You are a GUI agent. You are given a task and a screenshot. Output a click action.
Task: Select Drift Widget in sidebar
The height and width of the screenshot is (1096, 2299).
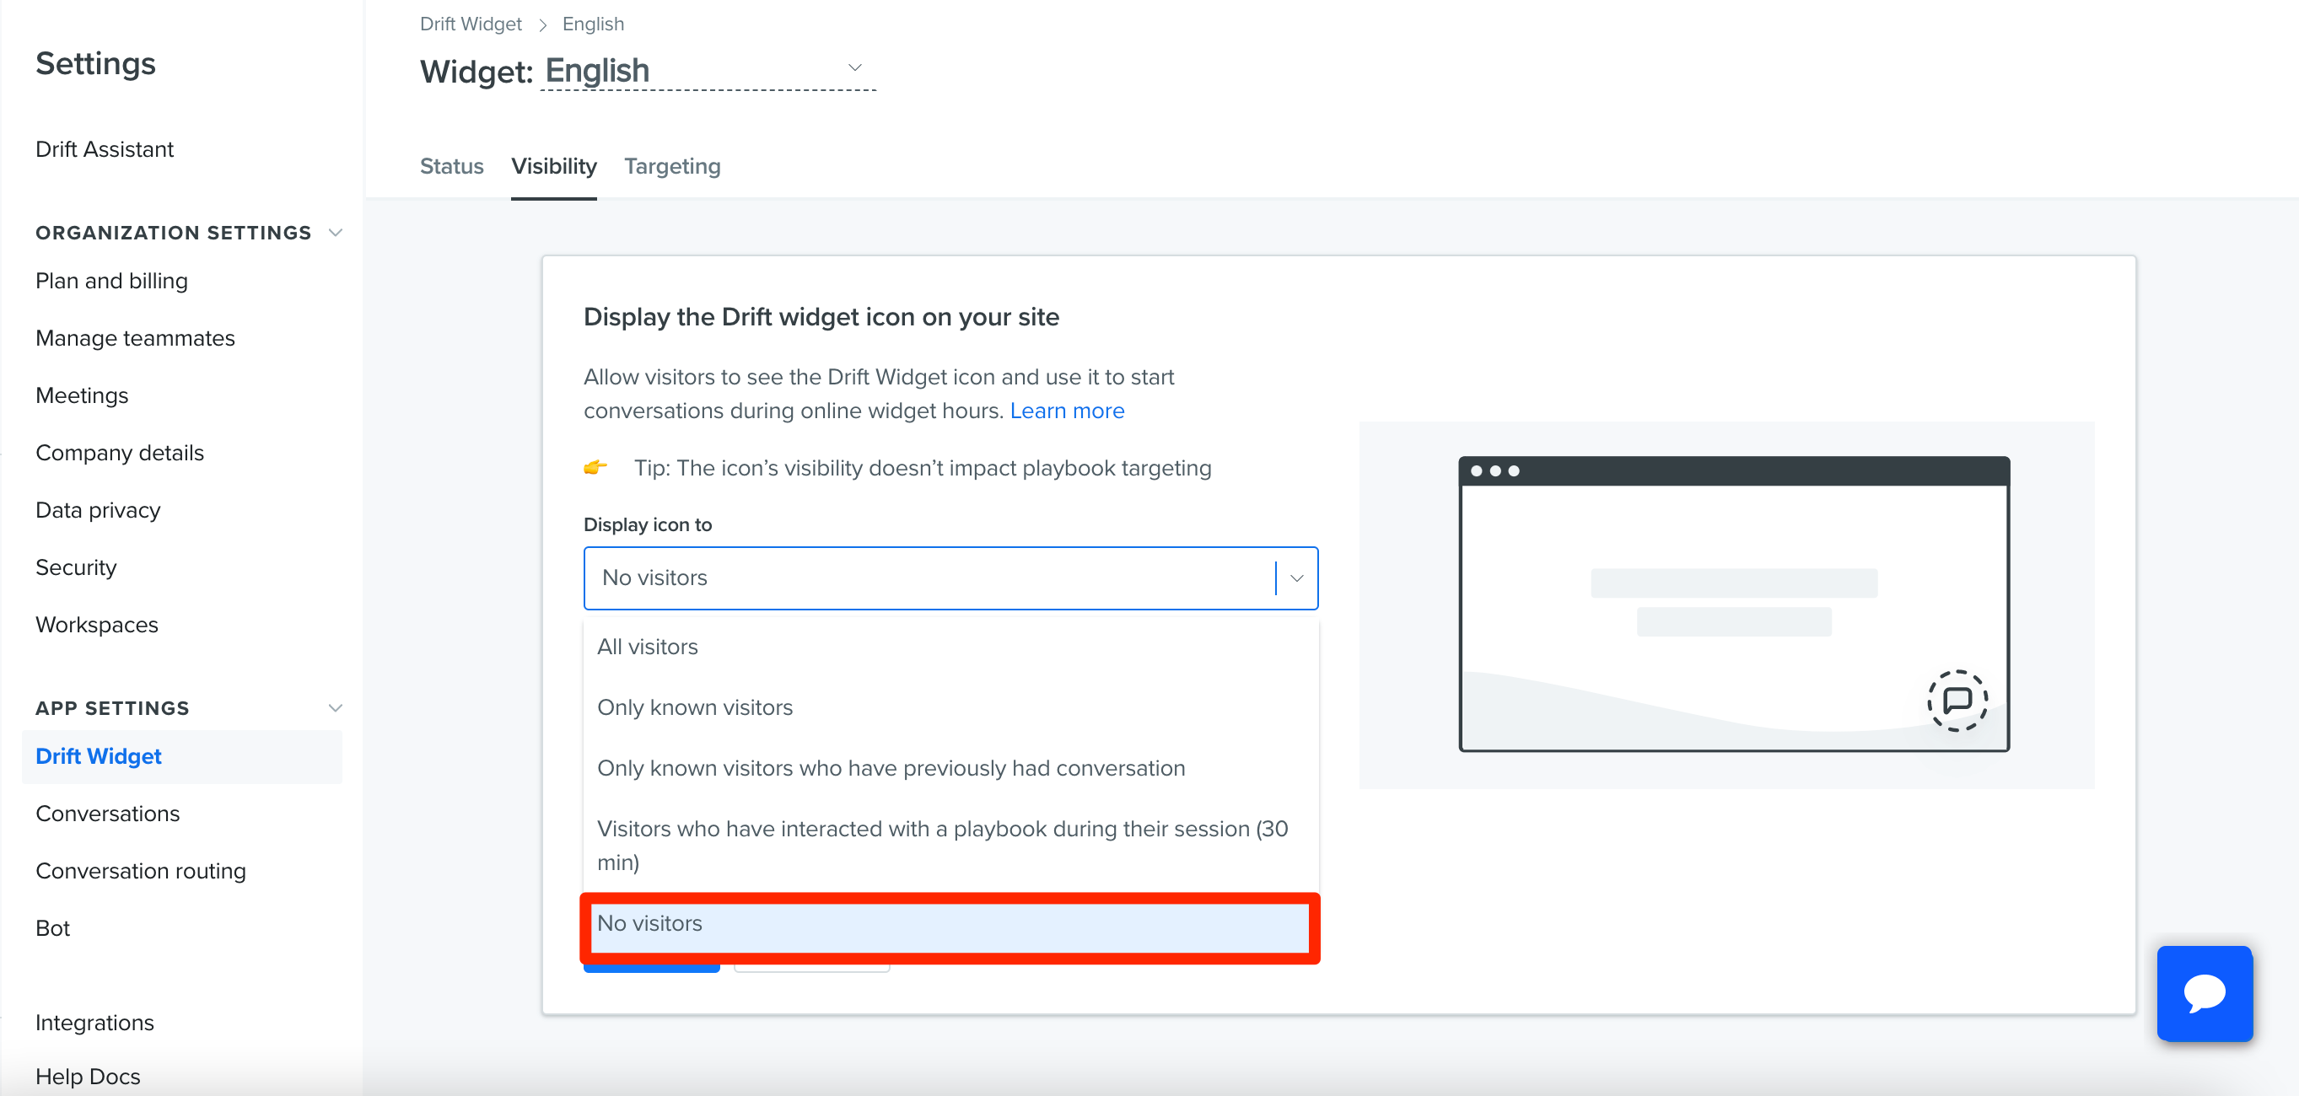(x=182, y=757)
